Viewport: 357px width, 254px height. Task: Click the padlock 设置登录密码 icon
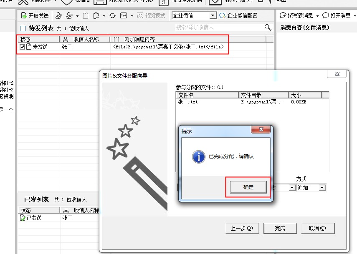coord(164,2)
